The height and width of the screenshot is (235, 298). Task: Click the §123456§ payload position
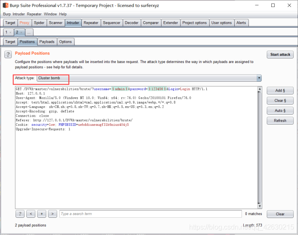157,89
